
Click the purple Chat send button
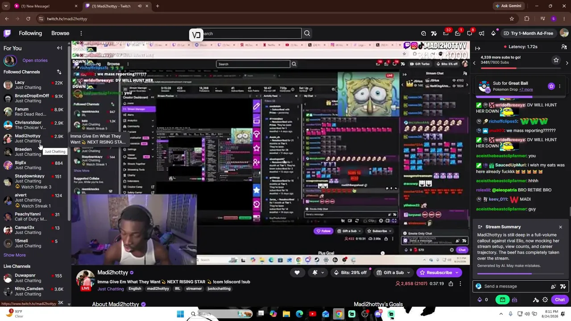click(560, 300)
